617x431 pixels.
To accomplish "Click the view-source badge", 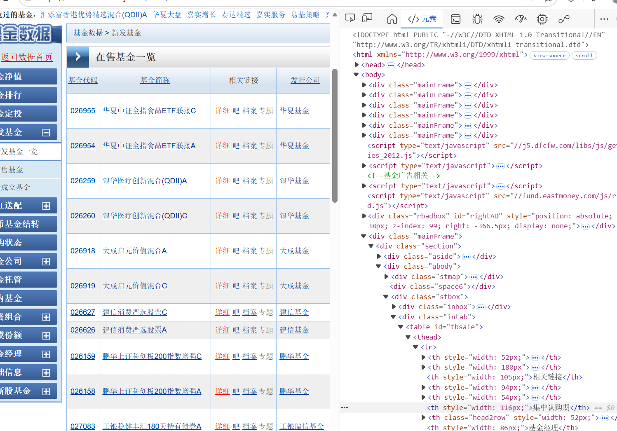I will (x=549, y=55).
